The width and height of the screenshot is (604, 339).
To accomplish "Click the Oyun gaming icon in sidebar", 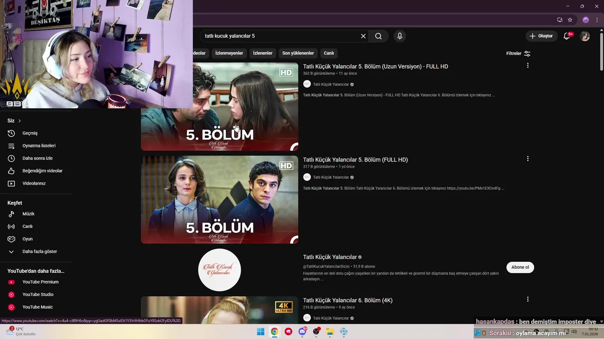I will click(x=11, y=239).
